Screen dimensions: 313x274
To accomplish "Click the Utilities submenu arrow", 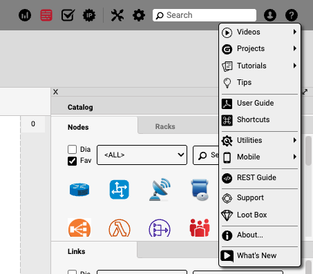I will click(295, 140).
